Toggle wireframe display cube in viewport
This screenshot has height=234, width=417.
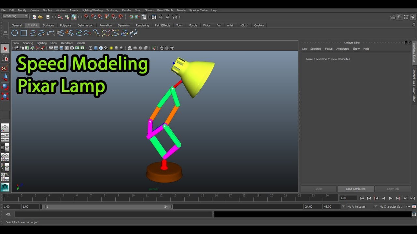pos(90,48)
